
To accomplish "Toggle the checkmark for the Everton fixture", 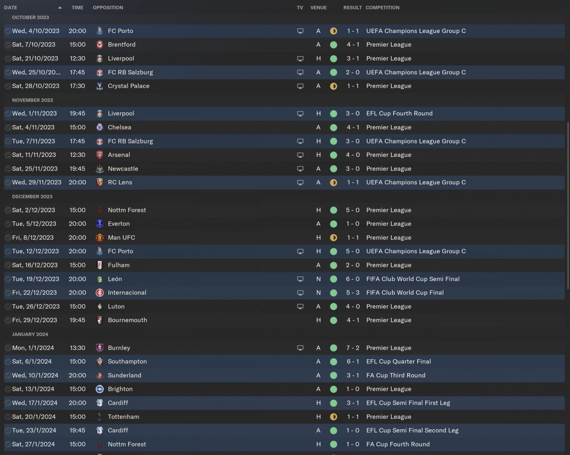I will pyautogui.click(x=8, y=224).
